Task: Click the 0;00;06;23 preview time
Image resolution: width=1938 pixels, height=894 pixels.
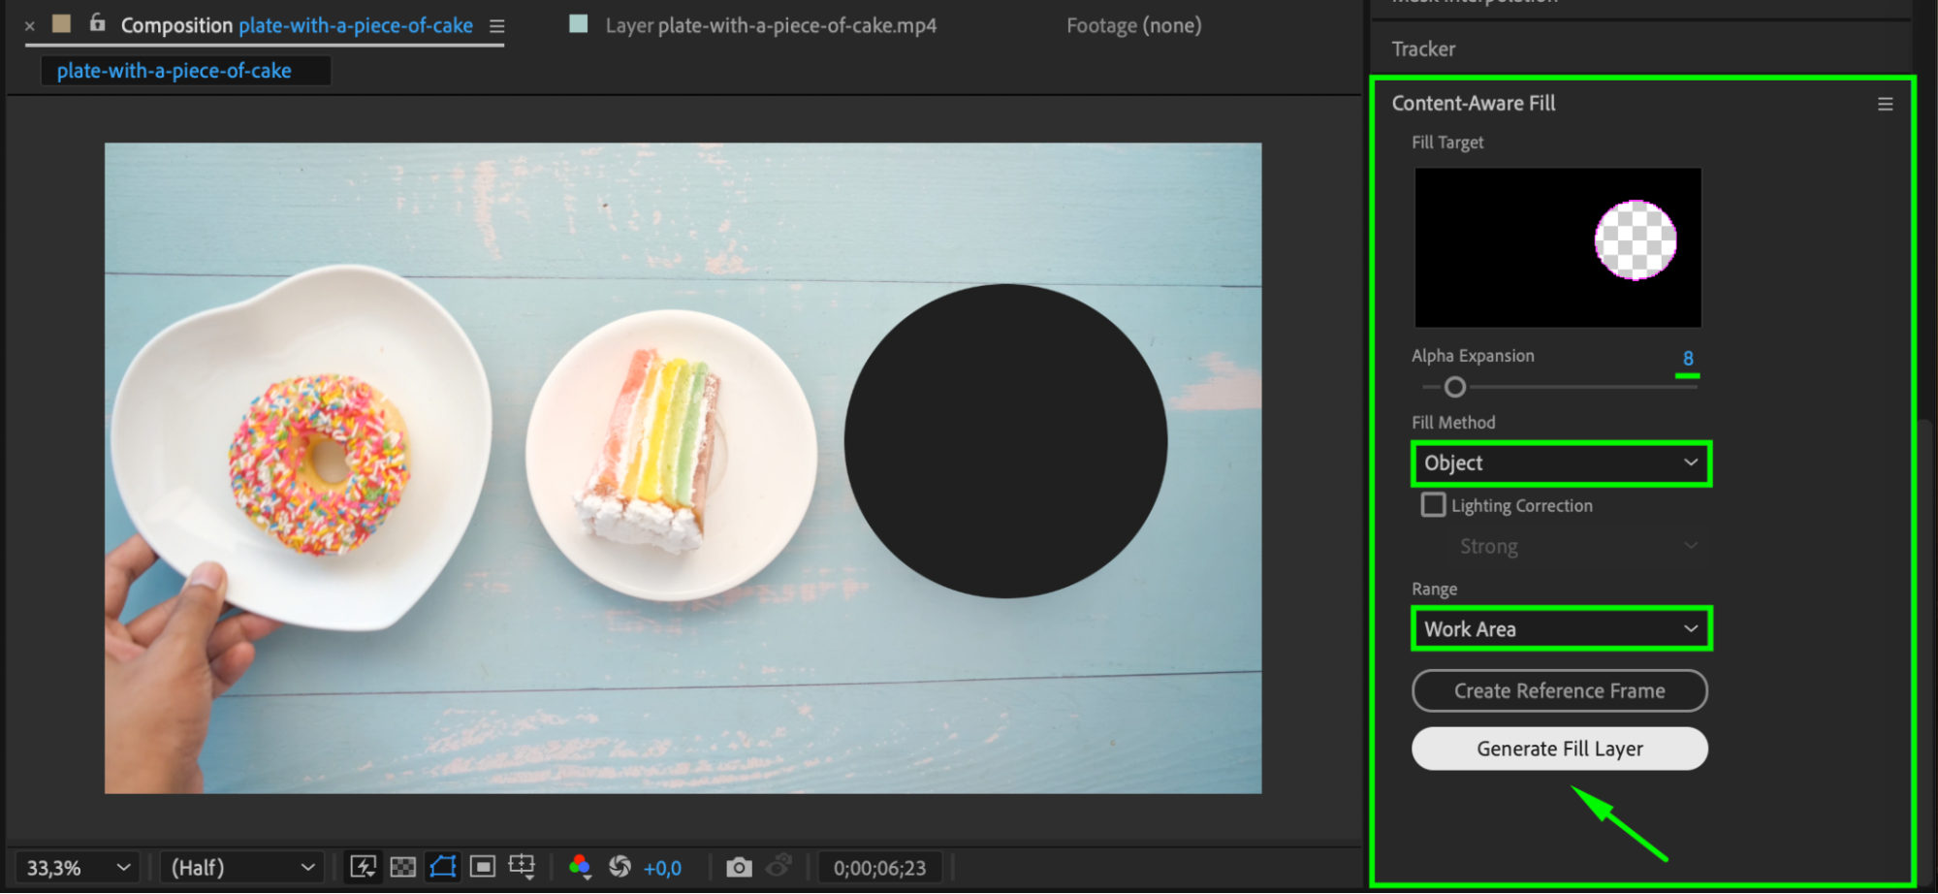Action: click(880, 868)
